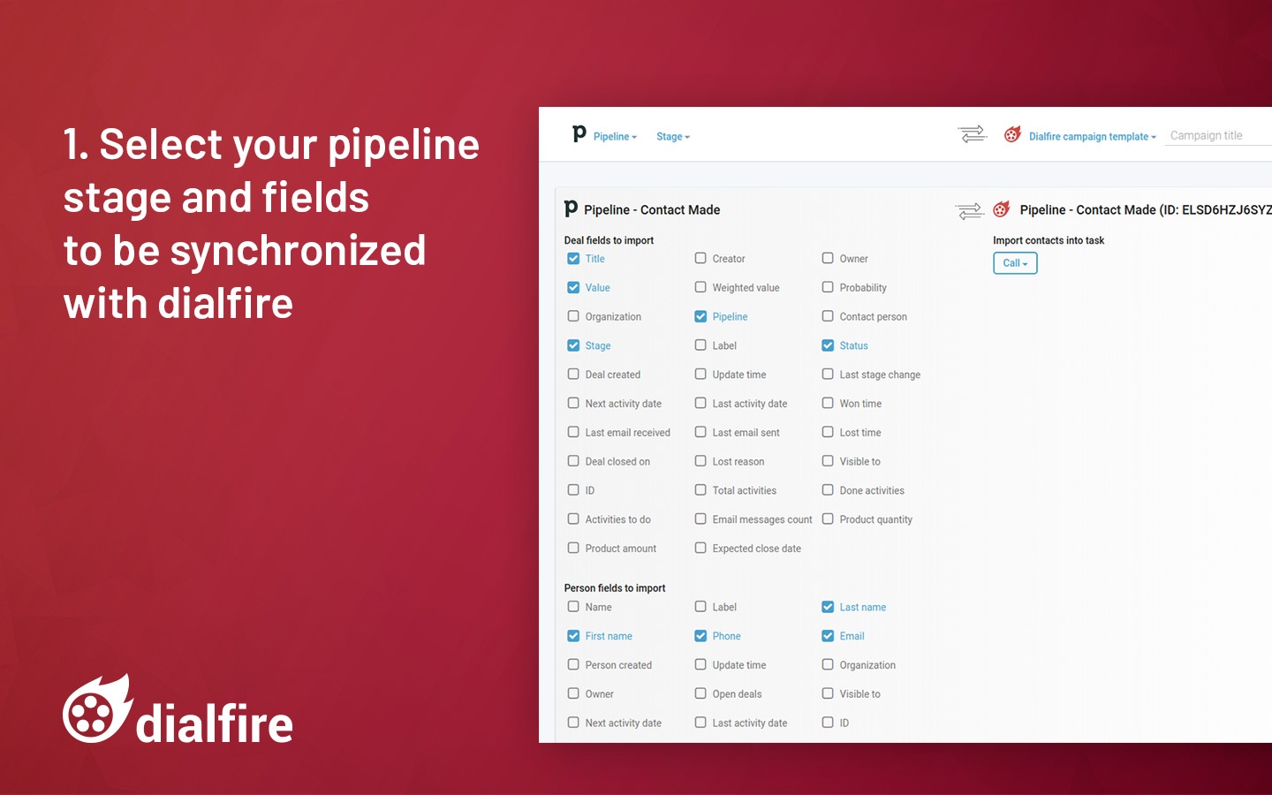The image size is (1272, 795).
Task: Click the Dialfire flame icon in the top bar
Action: [1012, 134]
